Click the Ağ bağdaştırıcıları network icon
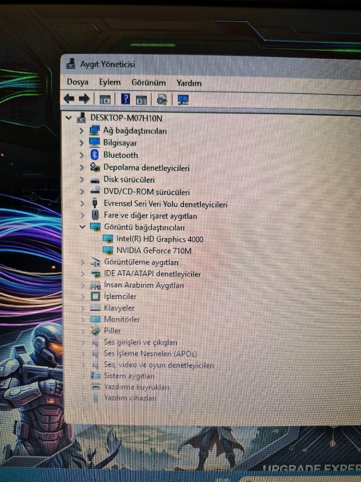This screenshot has width=361, height=482. (94, 130)
